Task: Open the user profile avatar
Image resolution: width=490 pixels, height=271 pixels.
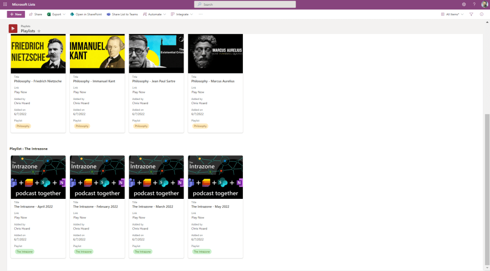Action: (x=484, y=4)
